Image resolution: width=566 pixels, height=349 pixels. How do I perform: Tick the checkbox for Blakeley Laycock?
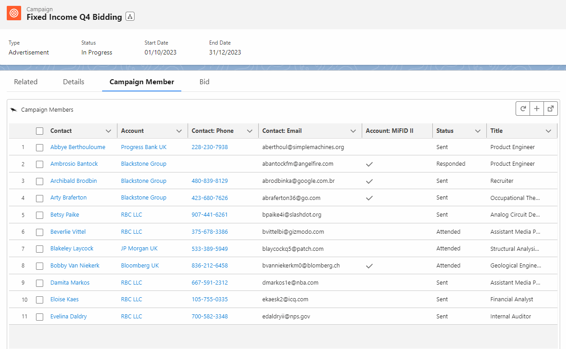coord(40,249)
